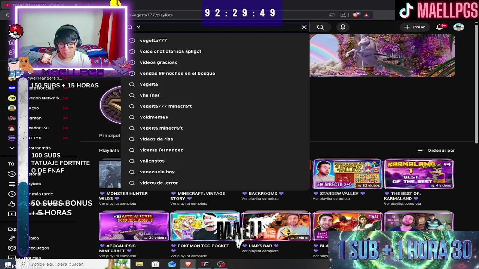Open liked videos thumbs-up icon

[x=12, y=204]
